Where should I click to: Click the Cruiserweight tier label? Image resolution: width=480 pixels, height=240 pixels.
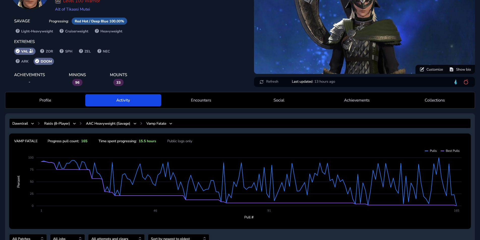click(x=77, y=31)
